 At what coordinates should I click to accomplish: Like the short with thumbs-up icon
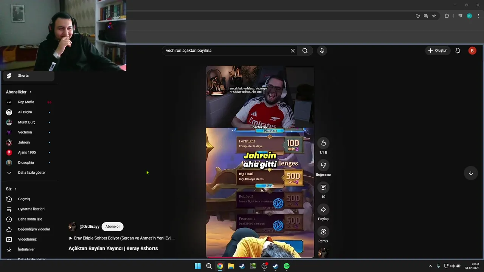pyautogui.click(x=323, y=143)
